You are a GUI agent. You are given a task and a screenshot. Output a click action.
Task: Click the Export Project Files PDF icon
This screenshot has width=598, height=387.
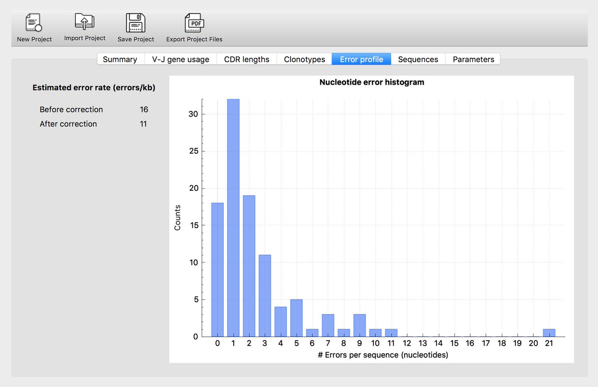coord(194,23)
